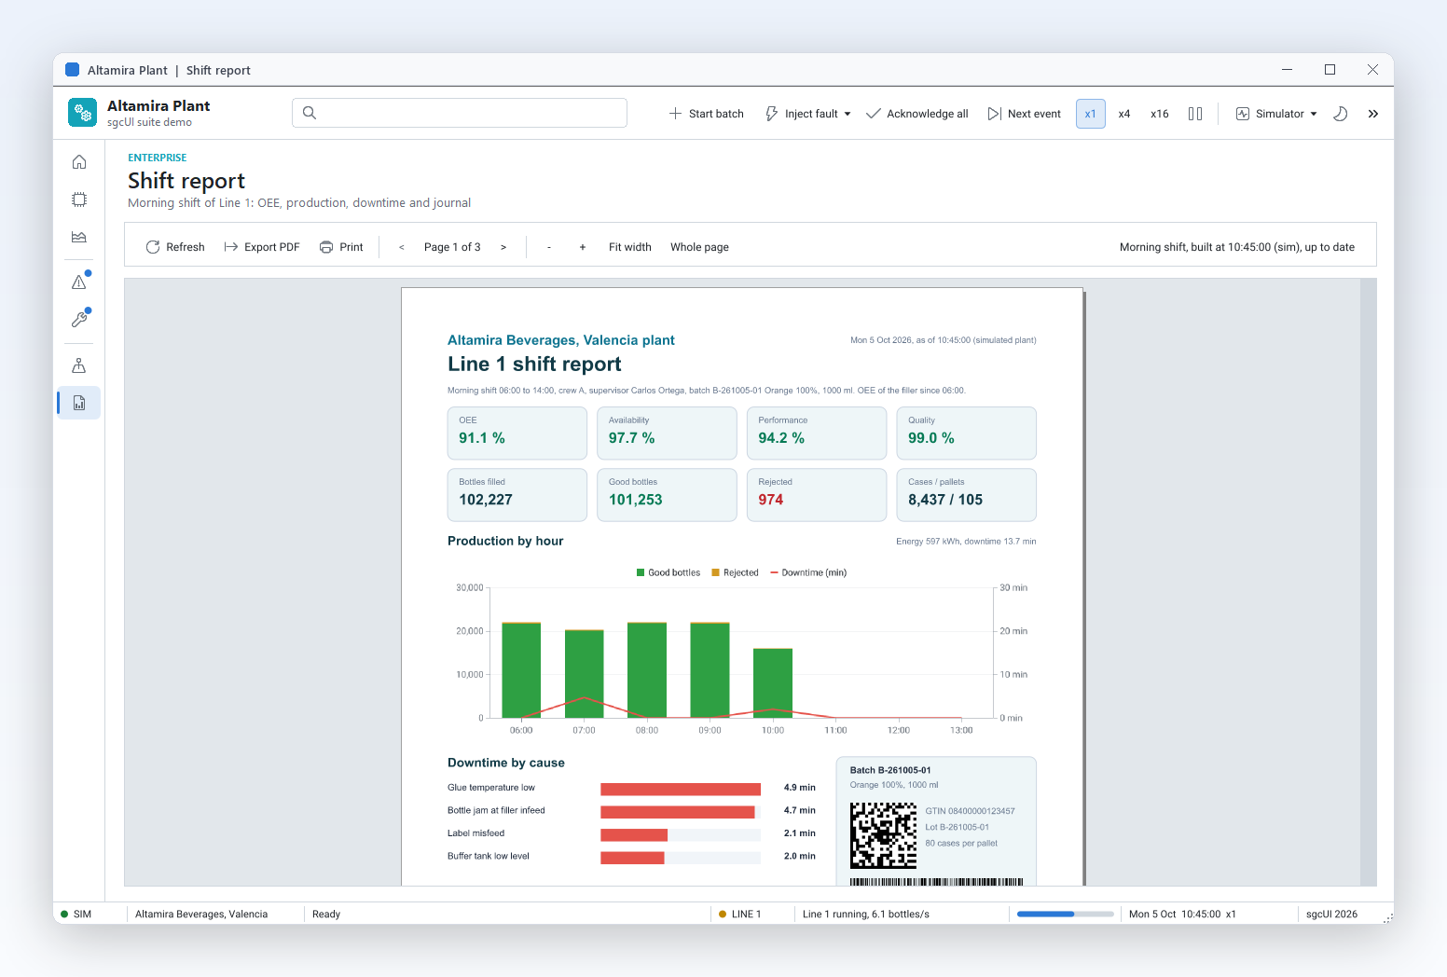Pause the simulation
This screenshot has width=1447, height=977.
click(1195, 114)
